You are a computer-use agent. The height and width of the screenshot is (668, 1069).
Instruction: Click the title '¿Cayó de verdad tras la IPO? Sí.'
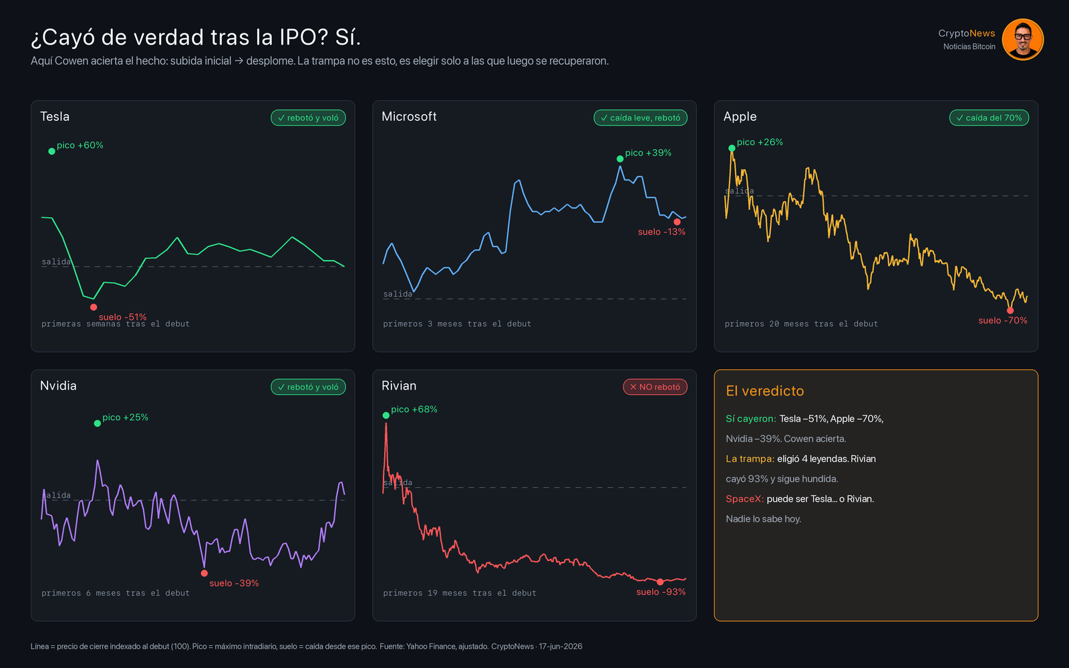[196, 37]
